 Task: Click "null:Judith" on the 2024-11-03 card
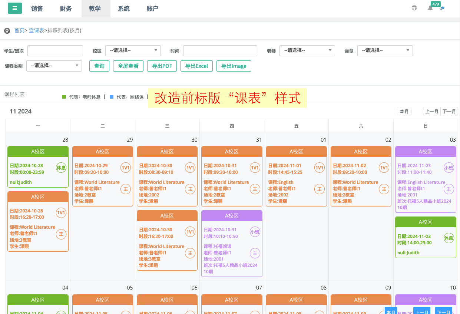click(408, 252)
